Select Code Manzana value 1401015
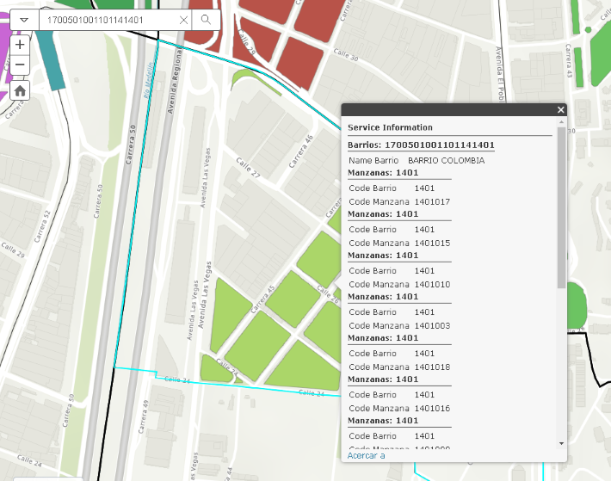This screenshot has width=611, height=481. pos(432,243)
